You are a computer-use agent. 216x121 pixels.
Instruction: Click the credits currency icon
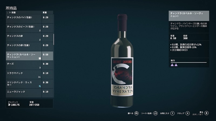pos(9,105)
